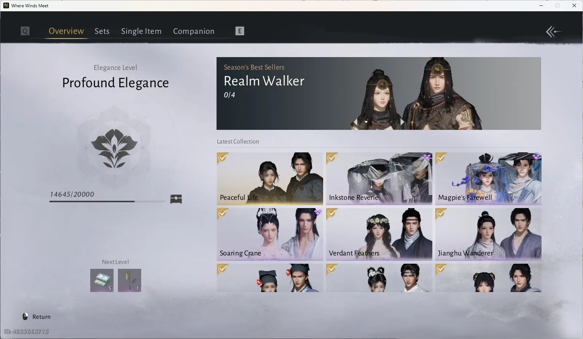Close the Where Winds Meet window
Image resolution: width=583 pixels, height=339 pixels.
tap(574, 5)
